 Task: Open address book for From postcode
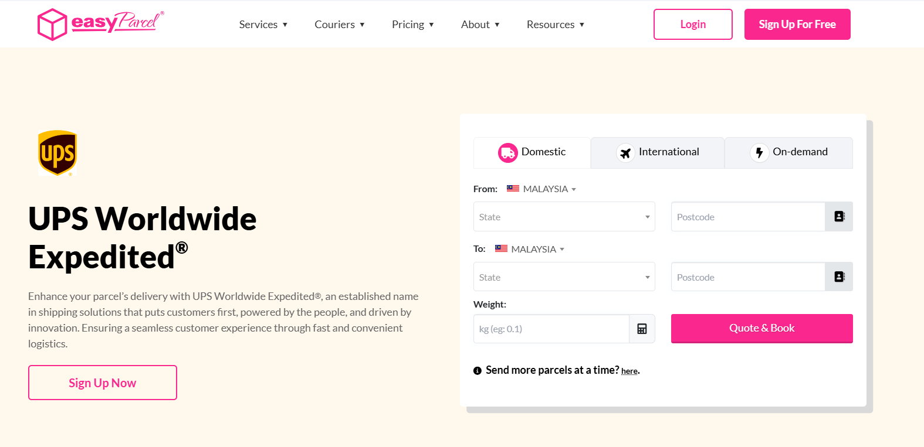click(839, 217)
